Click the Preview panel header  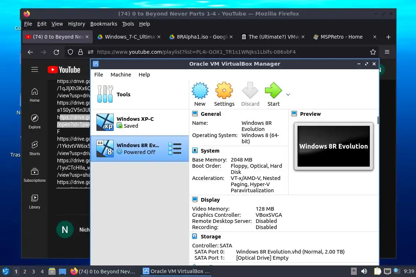coord(310,114)
